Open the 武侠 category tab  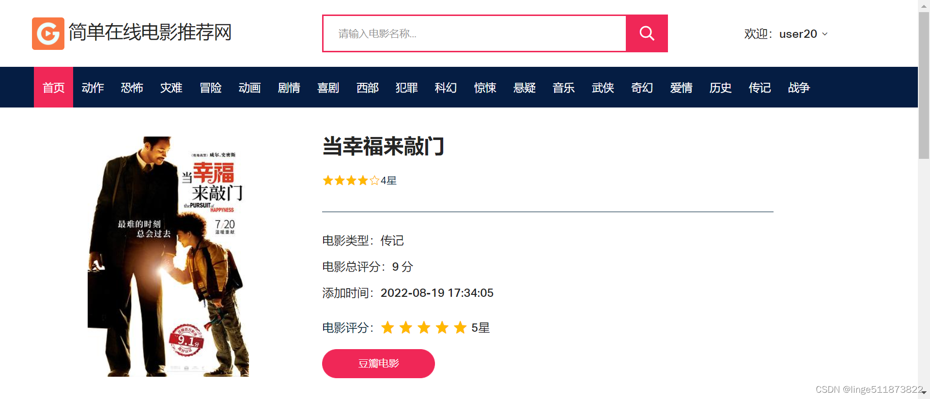(603, 87)
